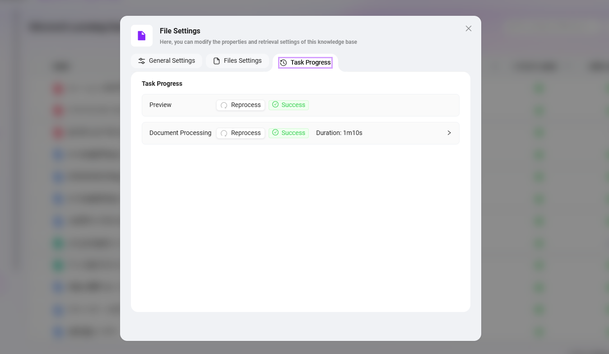The width and height of the screenshot is (609, 354).
Task: Switch to the General Settings tab
Action: (x=167, y=61)
